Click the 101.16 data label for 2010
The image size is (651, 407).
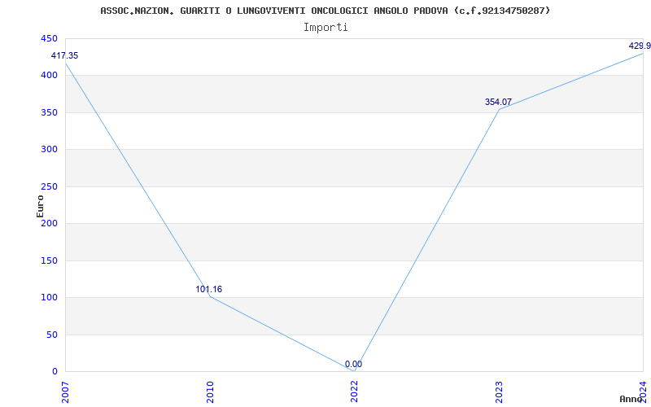coord(209,290)
